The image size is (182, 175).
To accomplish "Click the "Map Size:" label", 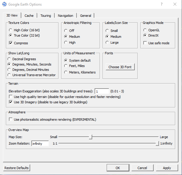I will click(15, 137).
